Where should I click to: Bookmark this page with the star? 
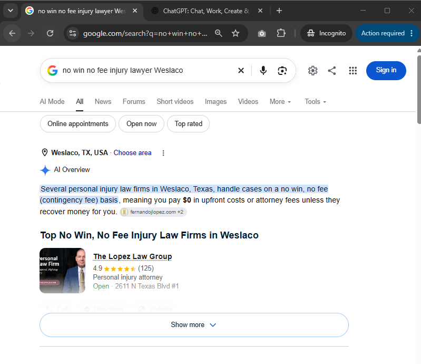[x=236, y=33]
